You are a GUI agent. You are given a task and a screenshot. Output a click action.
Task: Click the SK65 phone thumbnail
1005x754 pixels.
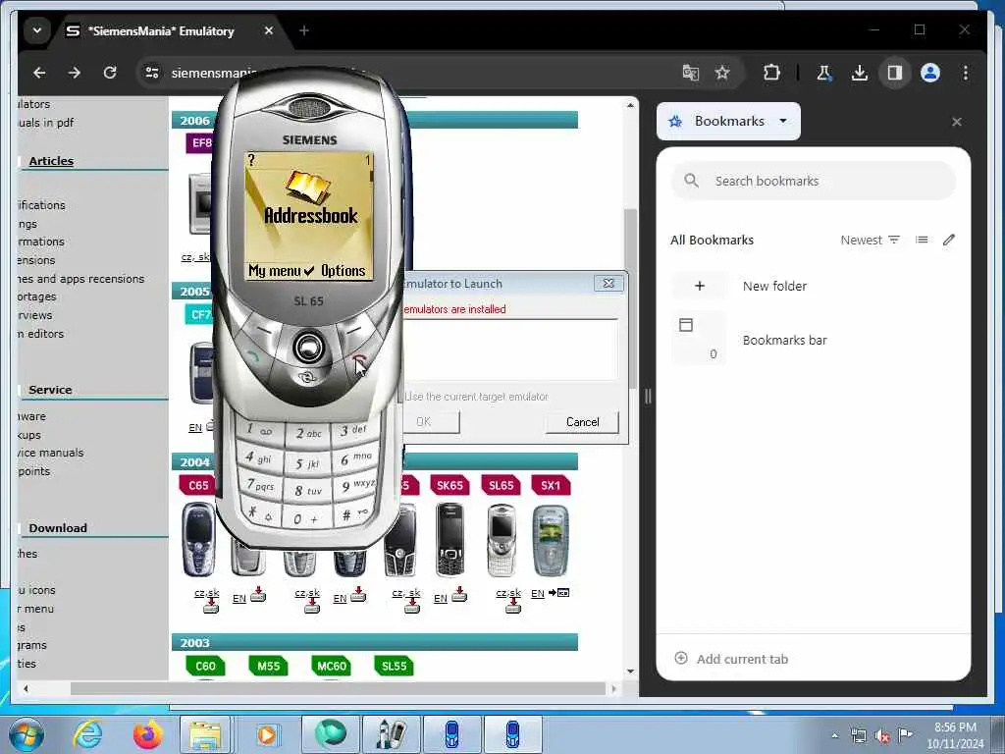450,541
